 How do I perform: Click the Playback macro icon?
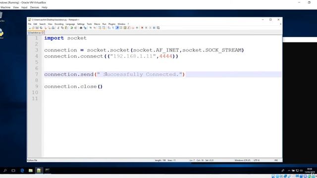150,28
